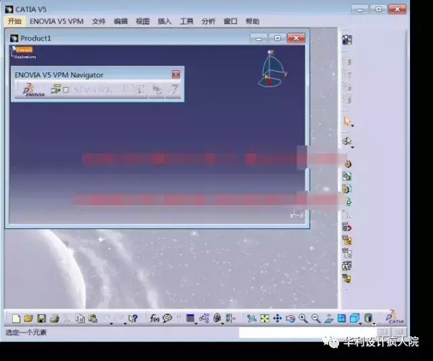Click the Fly Mode plane icon

(251, 318)
